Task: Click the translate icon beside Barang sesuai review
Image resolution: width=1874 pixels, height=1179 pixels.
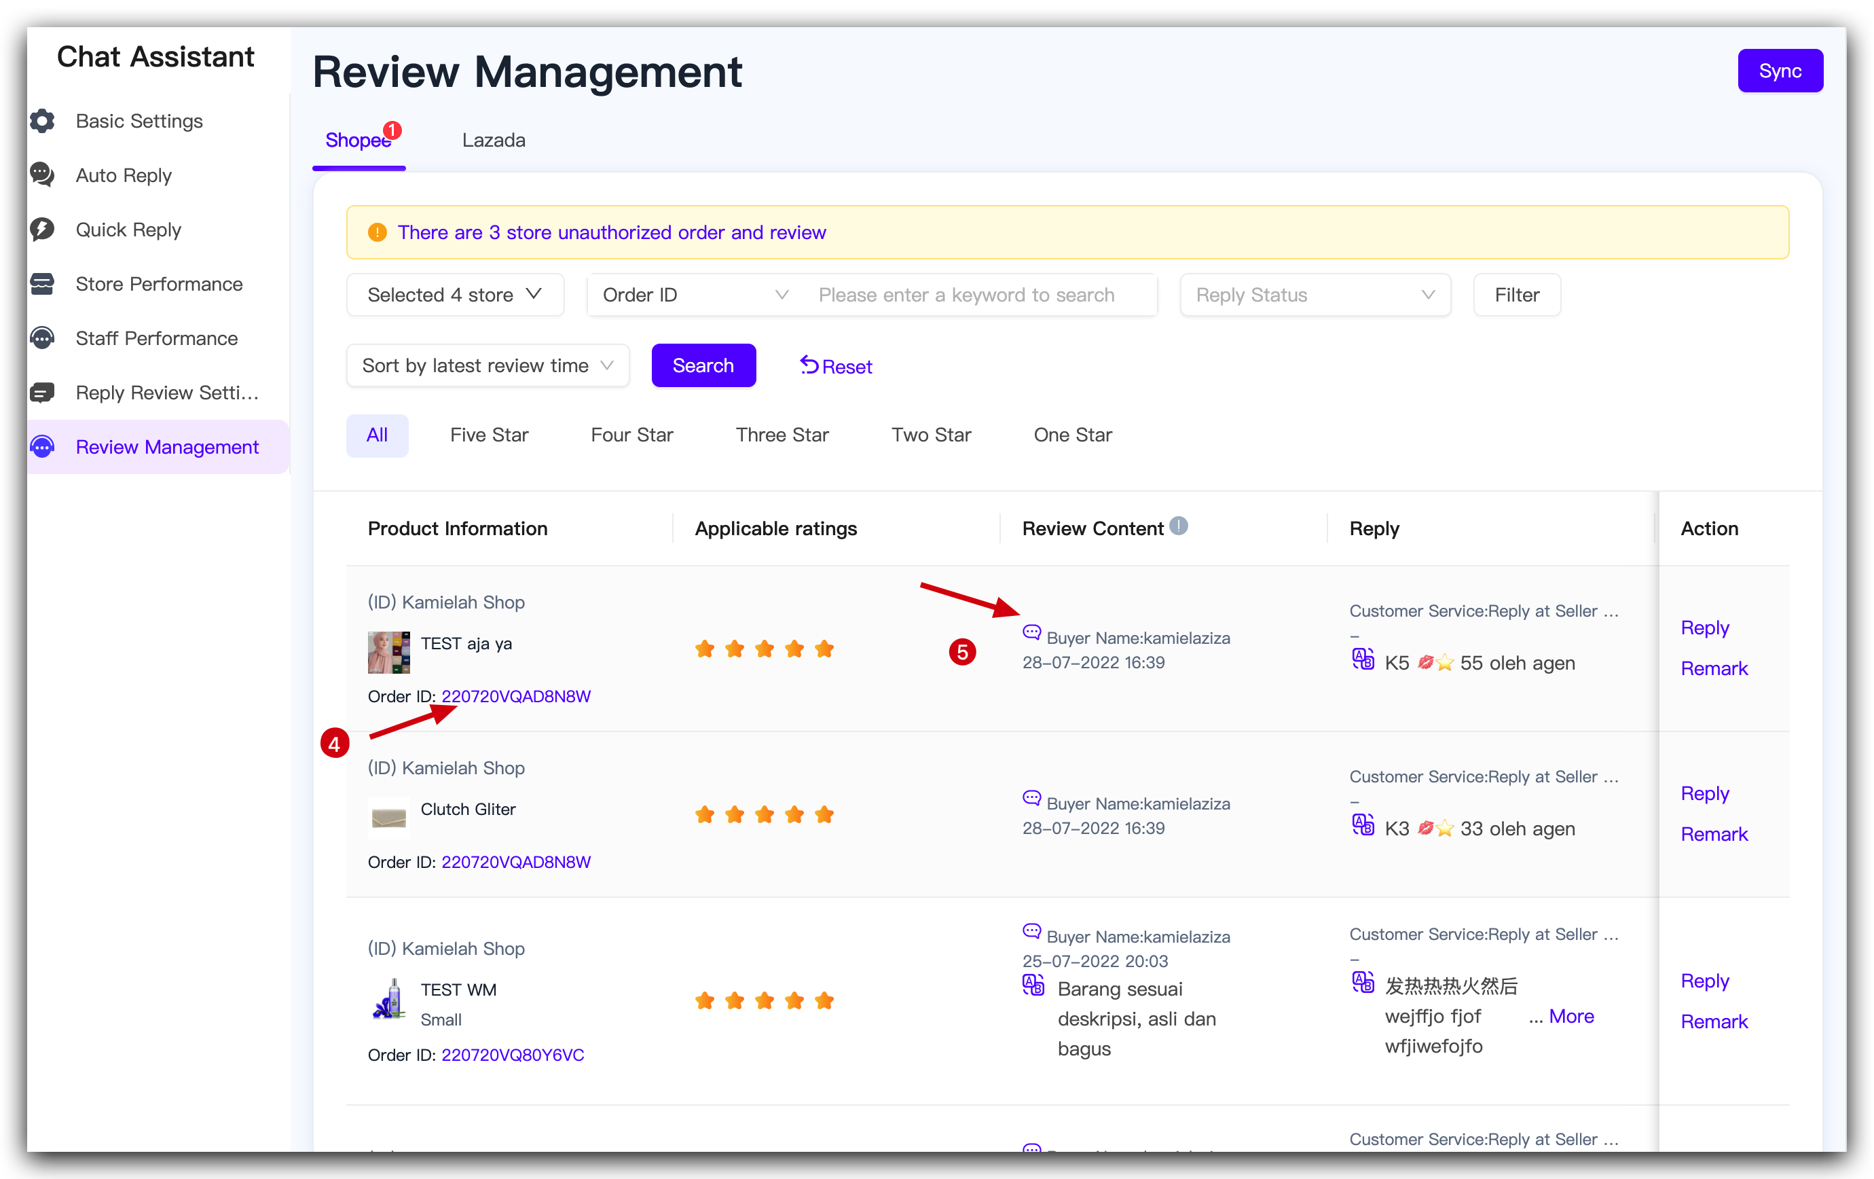Action: click(1033, 985)
